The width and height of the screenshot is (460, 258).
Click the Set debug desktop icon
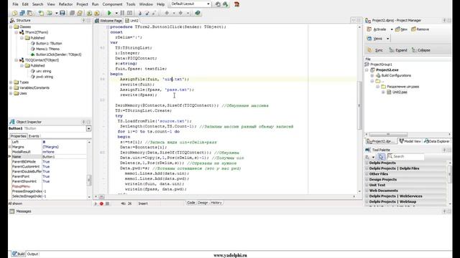[225, 4]
